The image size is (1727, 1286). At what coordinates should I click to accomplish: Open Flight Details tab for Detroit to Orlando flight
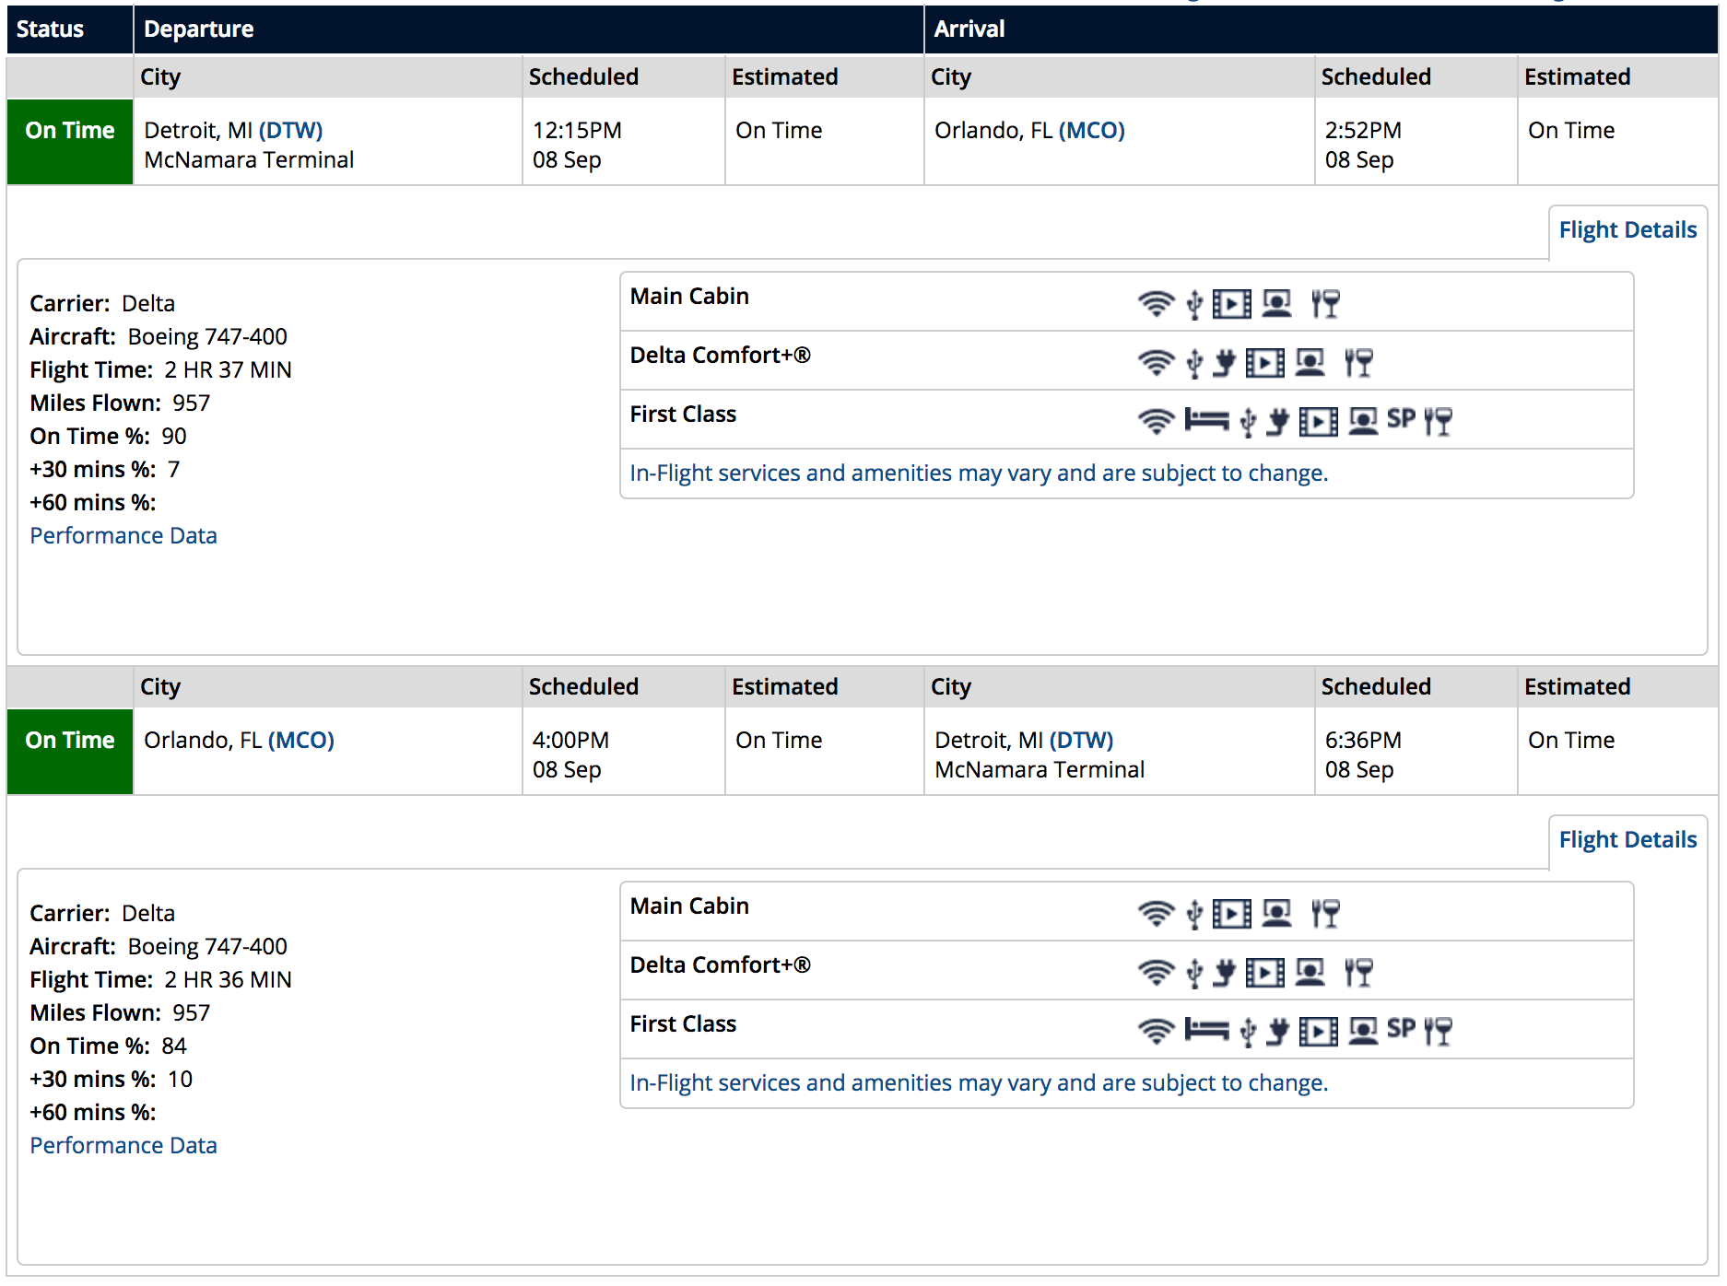1627,230
